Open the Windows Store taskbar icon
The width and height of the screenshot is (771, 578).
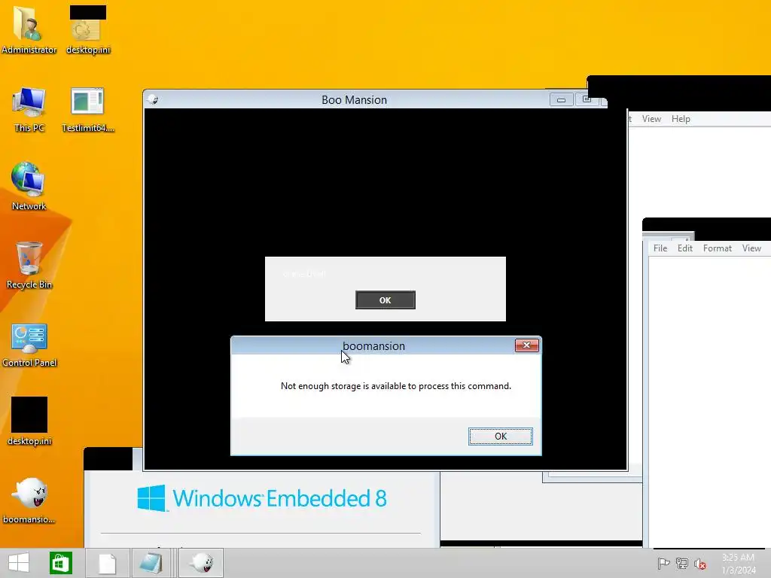(x=61, y=563)
